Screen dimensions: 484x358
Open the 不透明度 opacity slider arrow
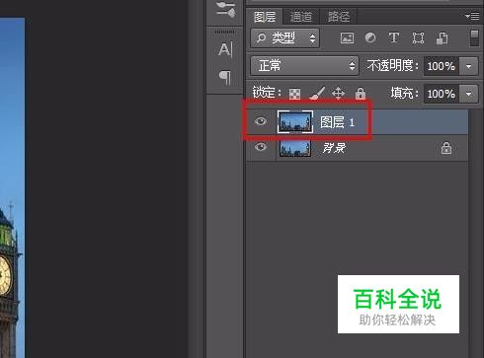[x=469, y=66]
